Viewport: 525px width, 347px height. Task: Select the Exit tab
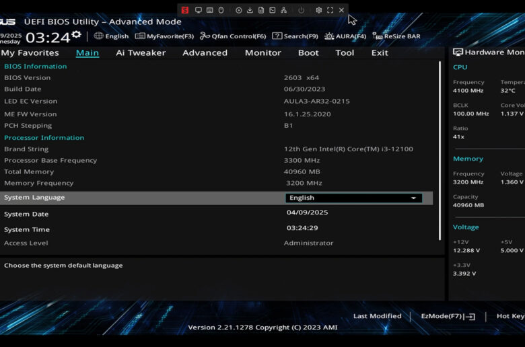(380, 53)
